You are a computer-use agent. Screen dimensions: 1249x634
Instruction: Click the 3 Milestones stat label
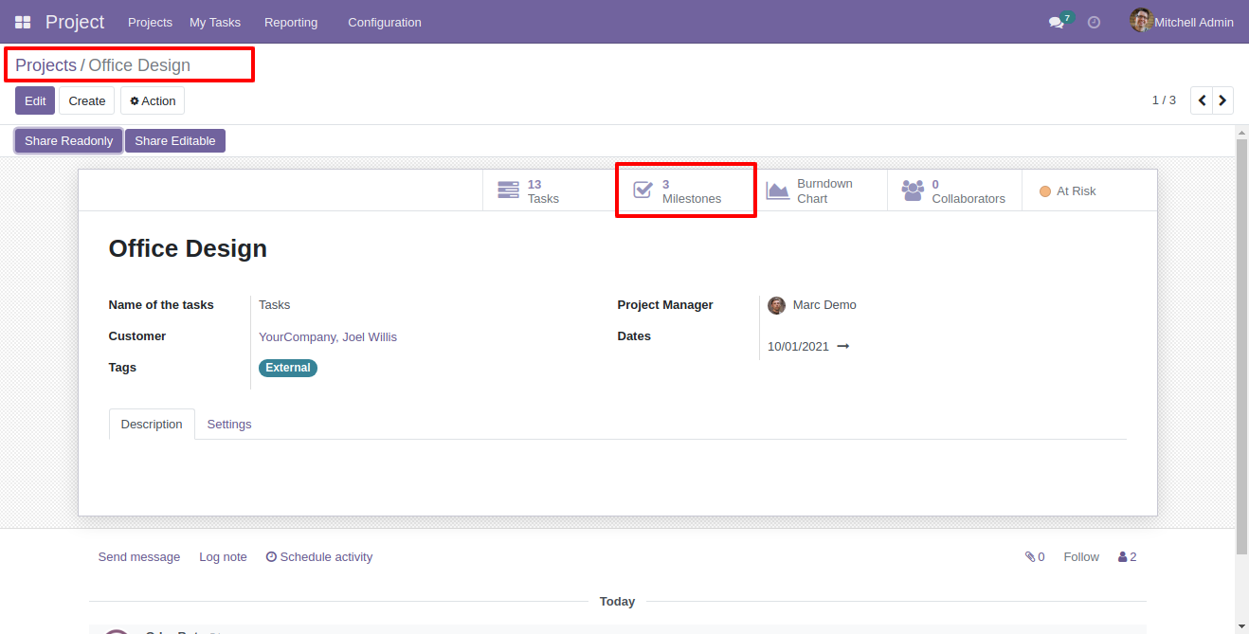click(x=692, y=191)
